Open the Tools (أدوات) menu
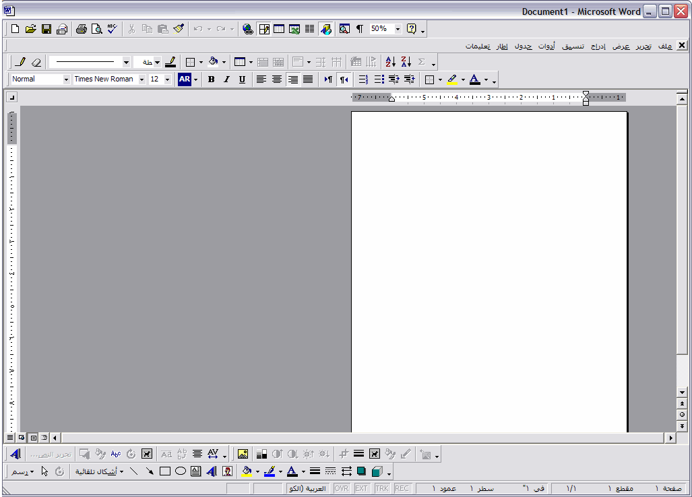Screen dimensions: 692x497 tap(546, 46)
